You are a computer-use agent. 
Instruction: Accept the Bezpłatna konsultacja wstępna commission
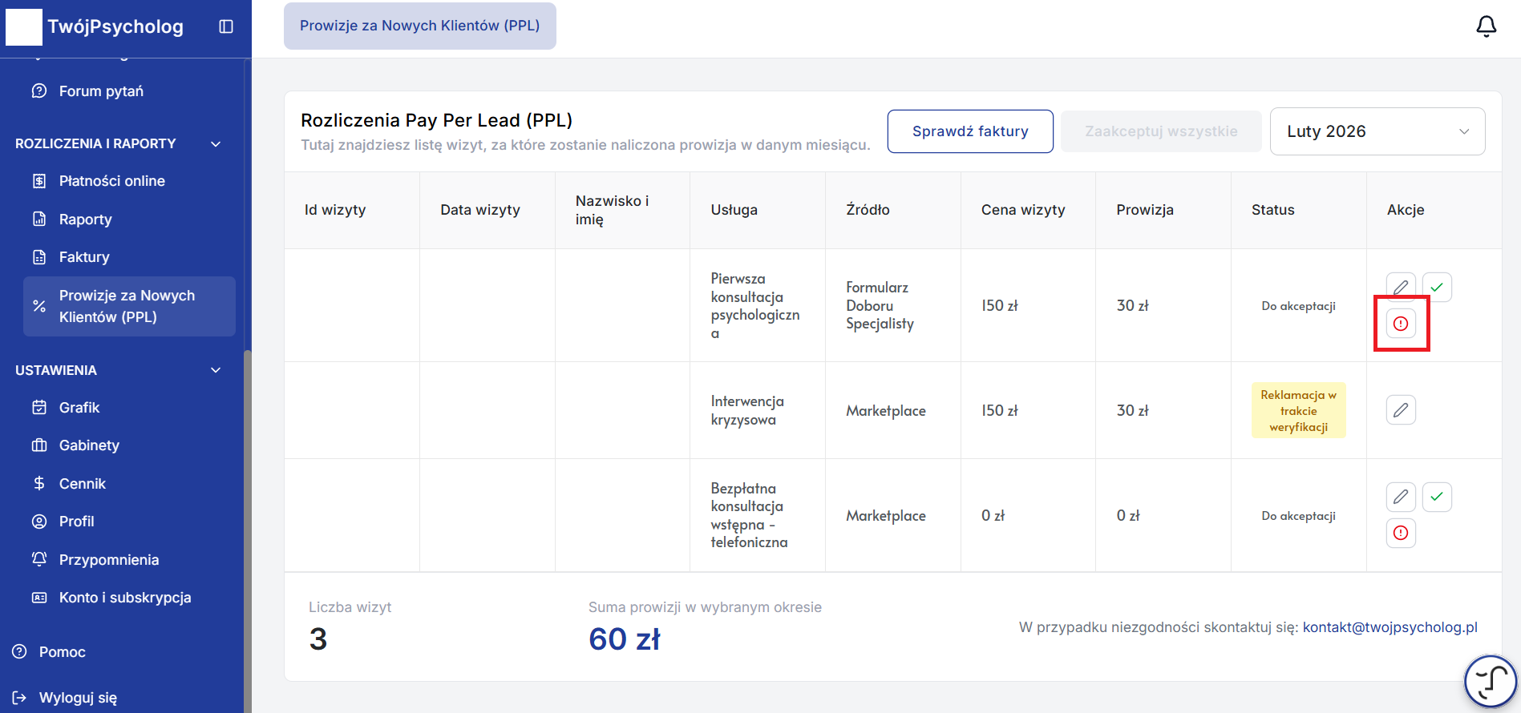point(1436,497)
